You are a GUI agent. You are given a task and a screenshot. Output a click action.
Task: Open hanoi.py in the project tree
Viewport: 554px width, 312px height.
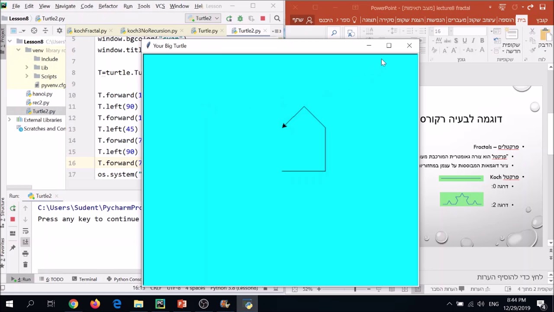[42, 94]
